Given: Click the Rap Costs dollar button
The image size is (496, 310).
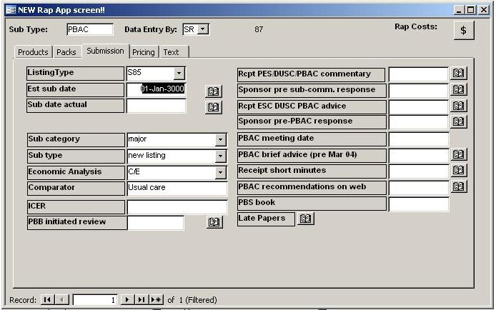Looking at the screenshot, I should tap(464, 31).
